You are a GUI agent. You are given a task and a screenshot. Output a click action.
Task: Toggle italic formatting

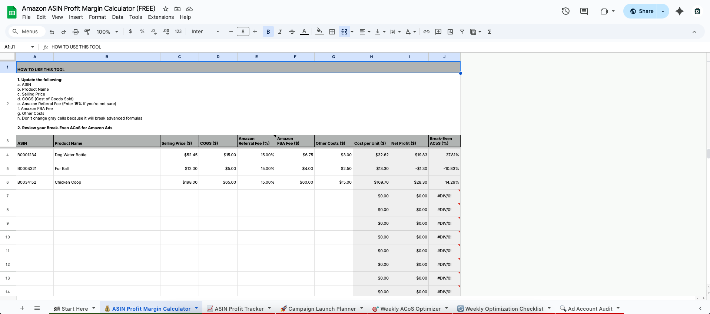coord(280,32)
